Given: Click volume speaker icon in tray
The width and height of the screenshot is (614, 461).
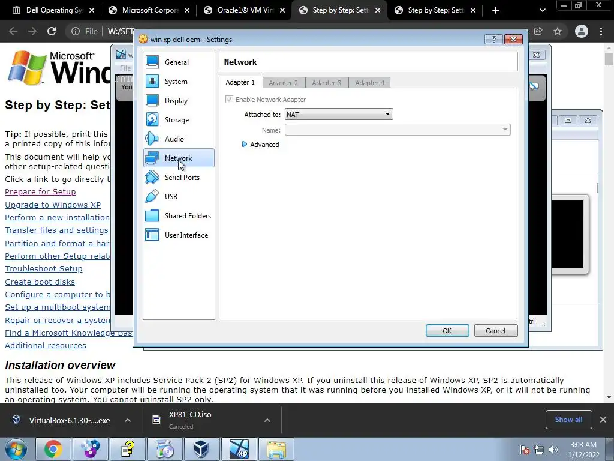Looking at the screenshot, I should pos(553,450).
